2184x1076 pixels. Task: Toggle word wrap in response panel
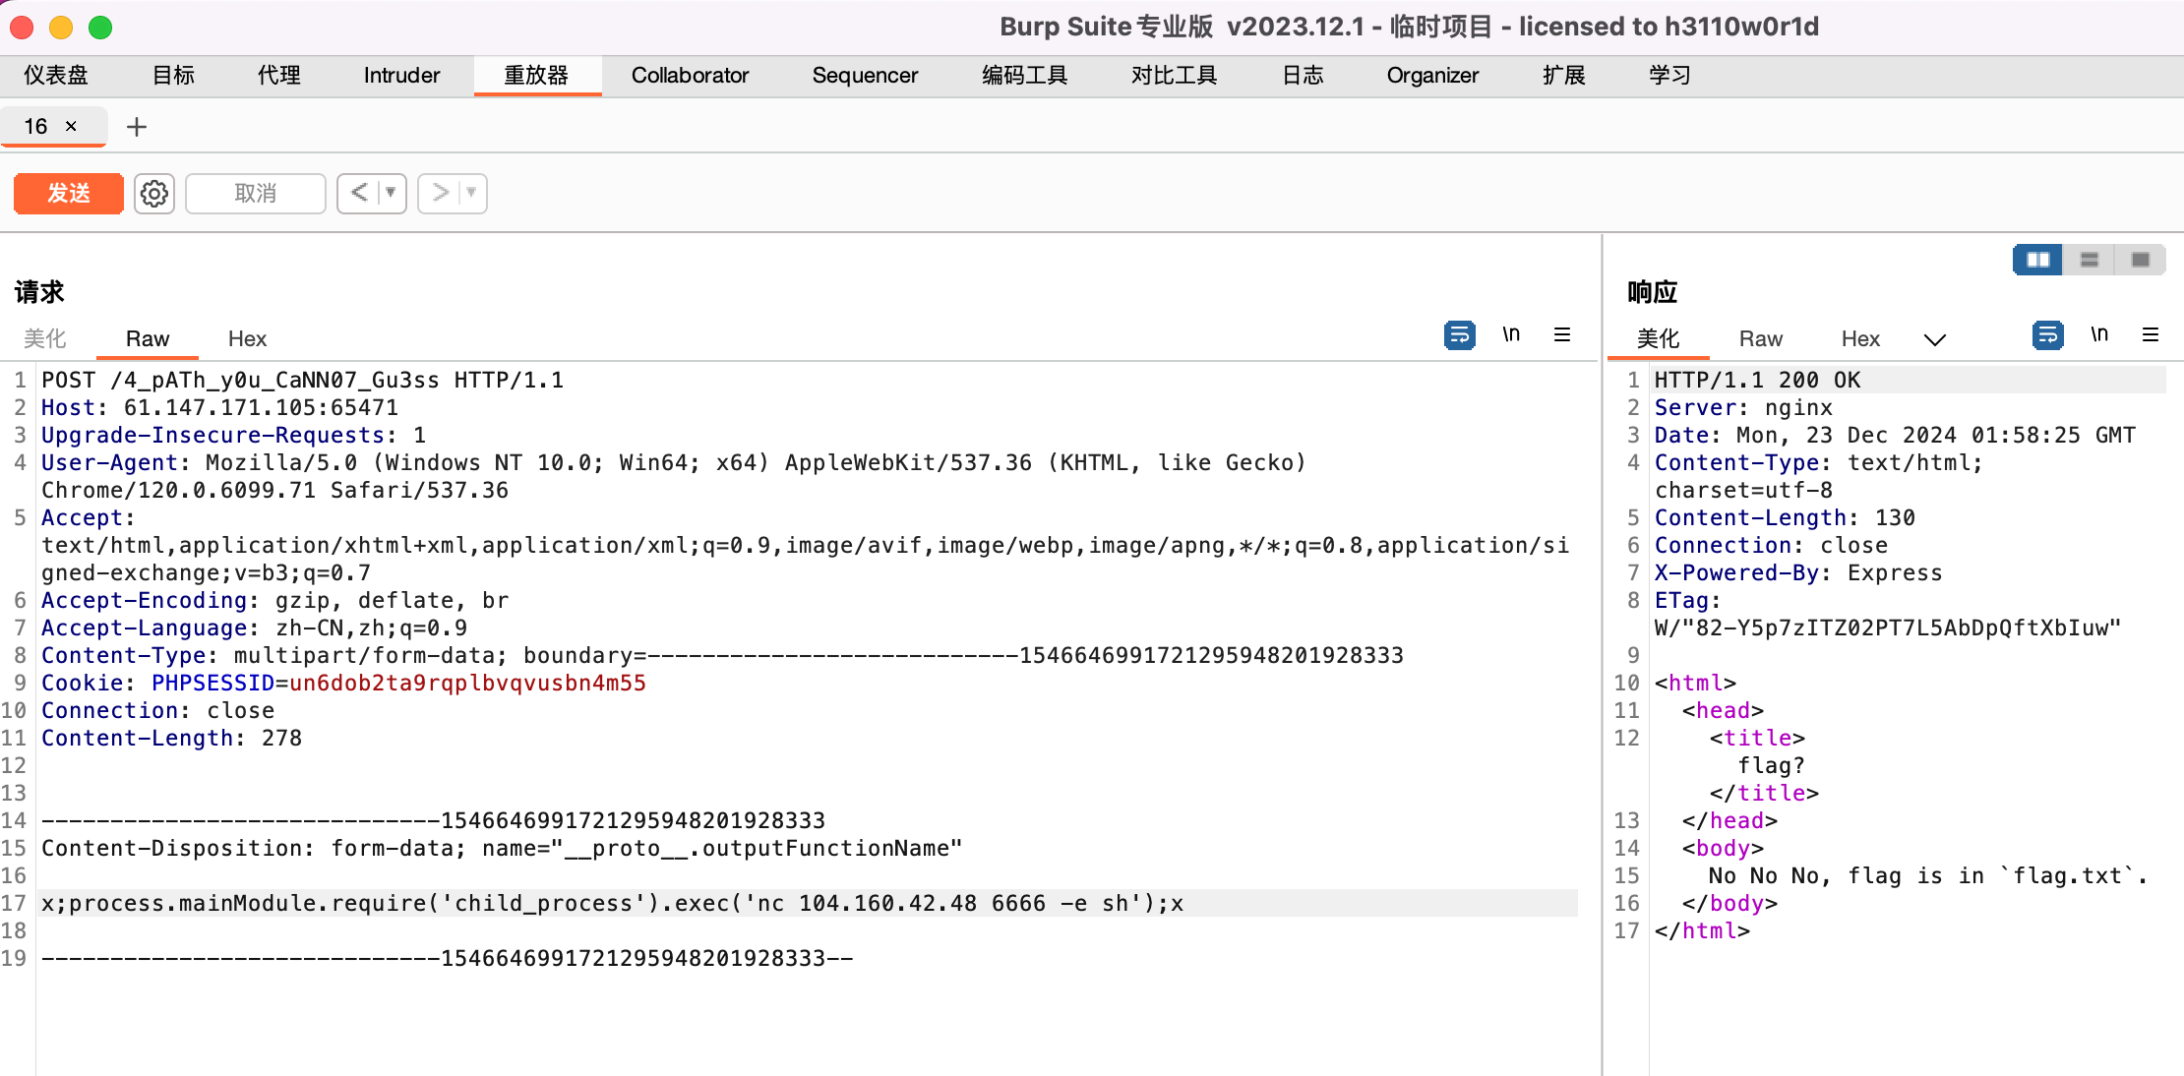tap(2047, 335)
